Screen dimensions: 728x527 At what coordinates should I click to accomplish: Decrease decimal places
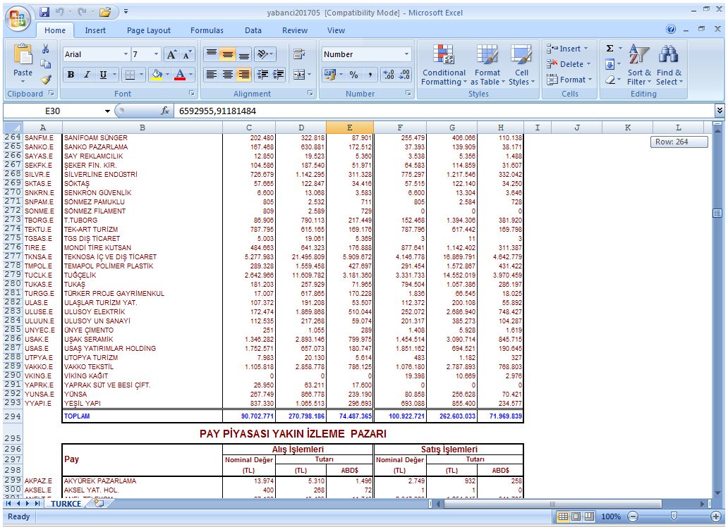click(x=405, y=75)
